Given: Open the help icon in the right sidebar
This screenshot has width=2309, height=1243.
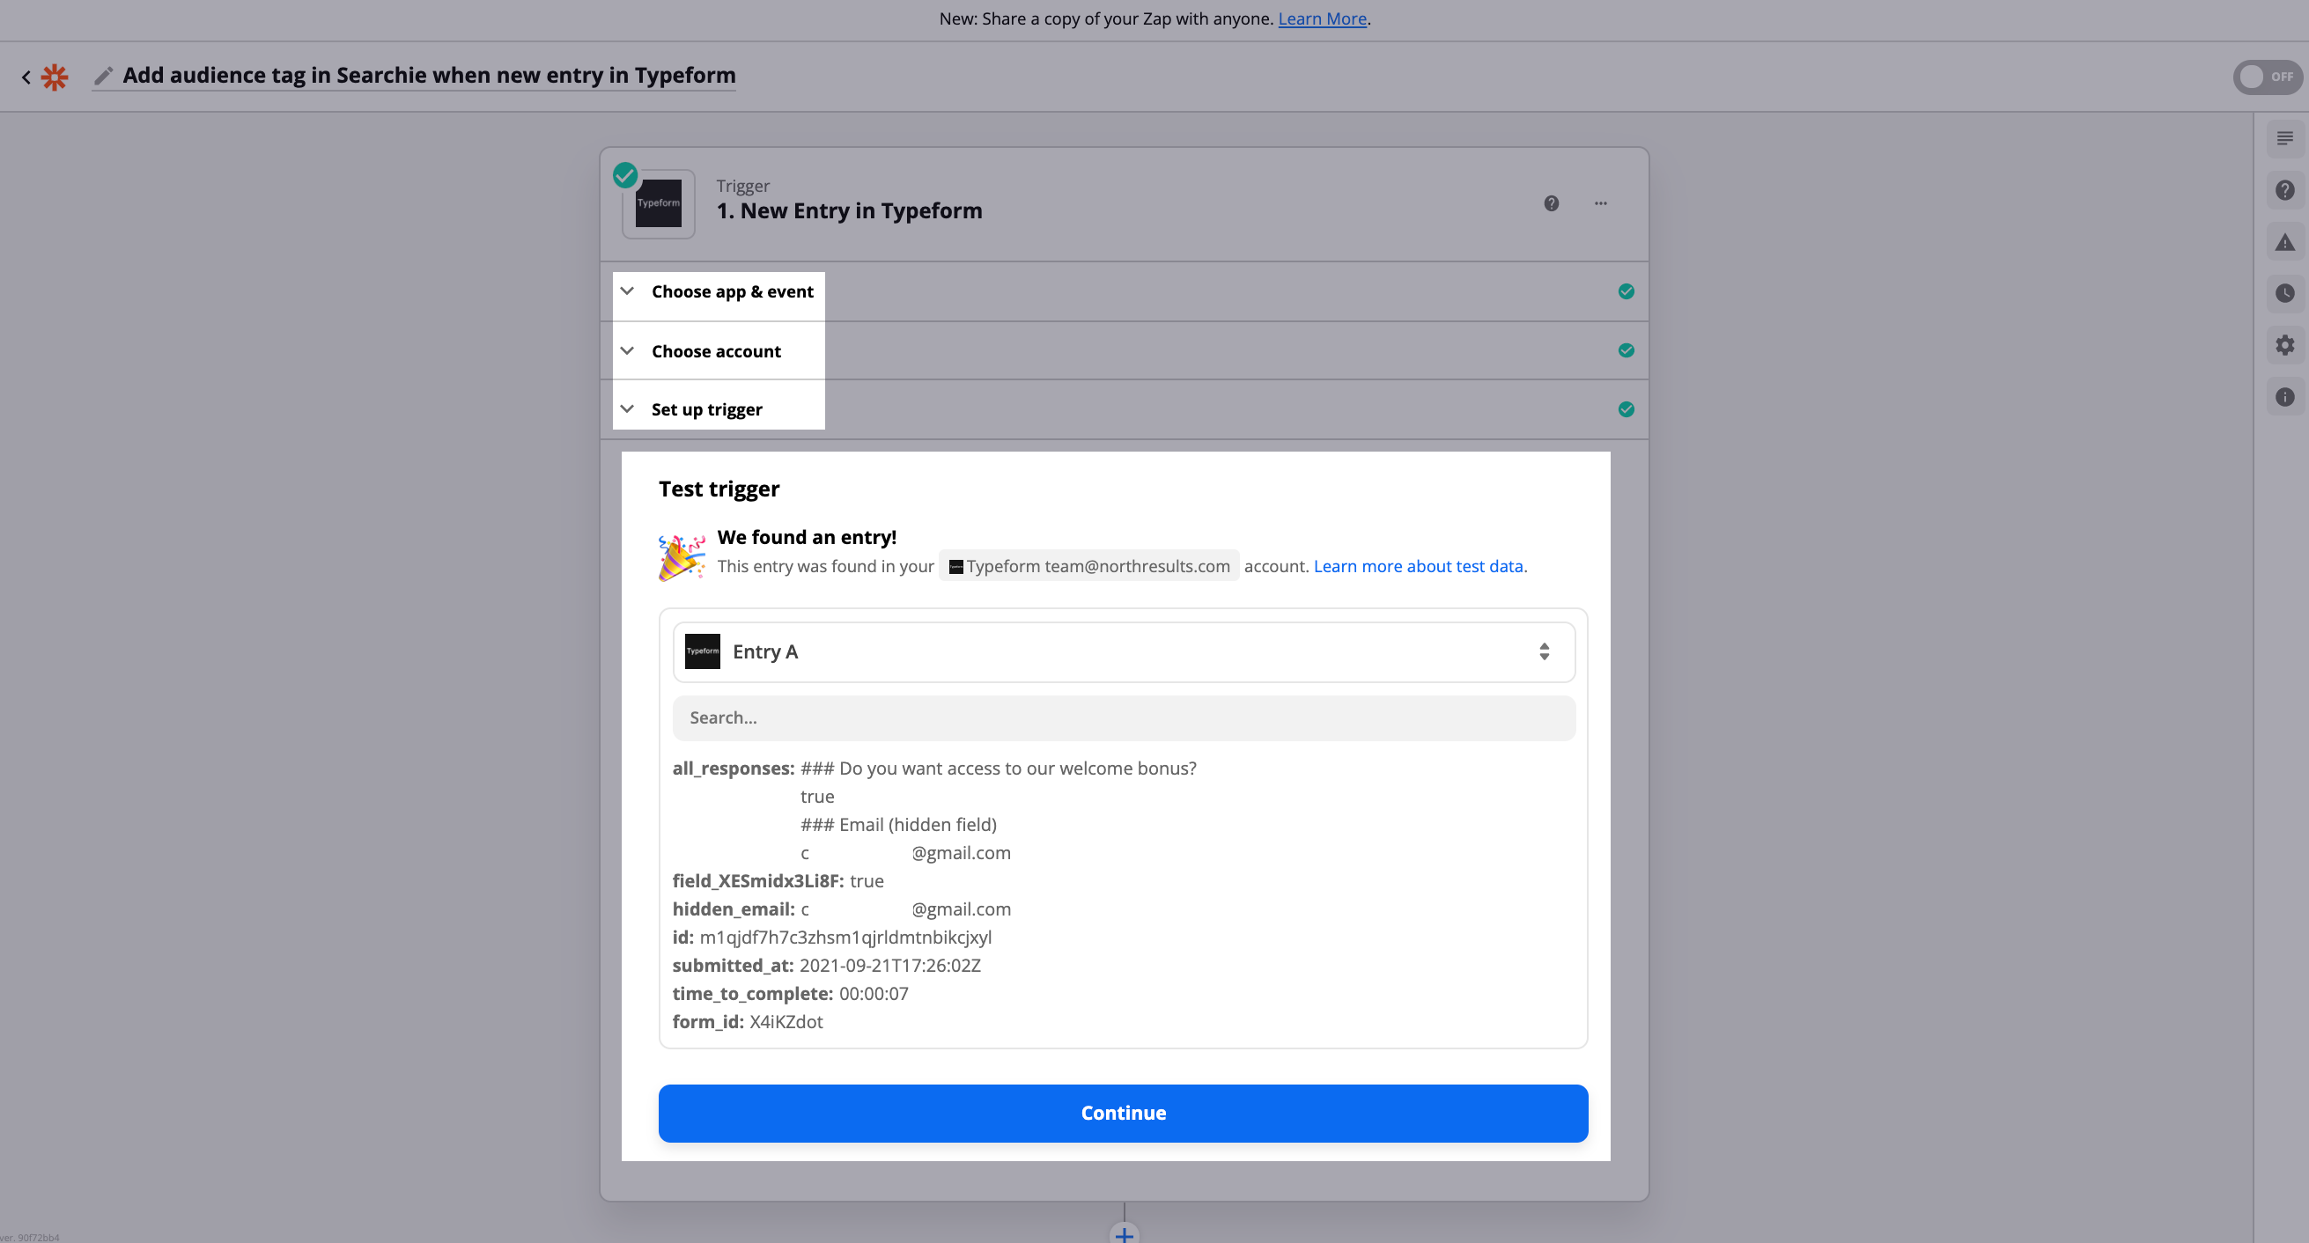Looking at the screenshot, I should pyautogui.click(x=2284, y=191).
